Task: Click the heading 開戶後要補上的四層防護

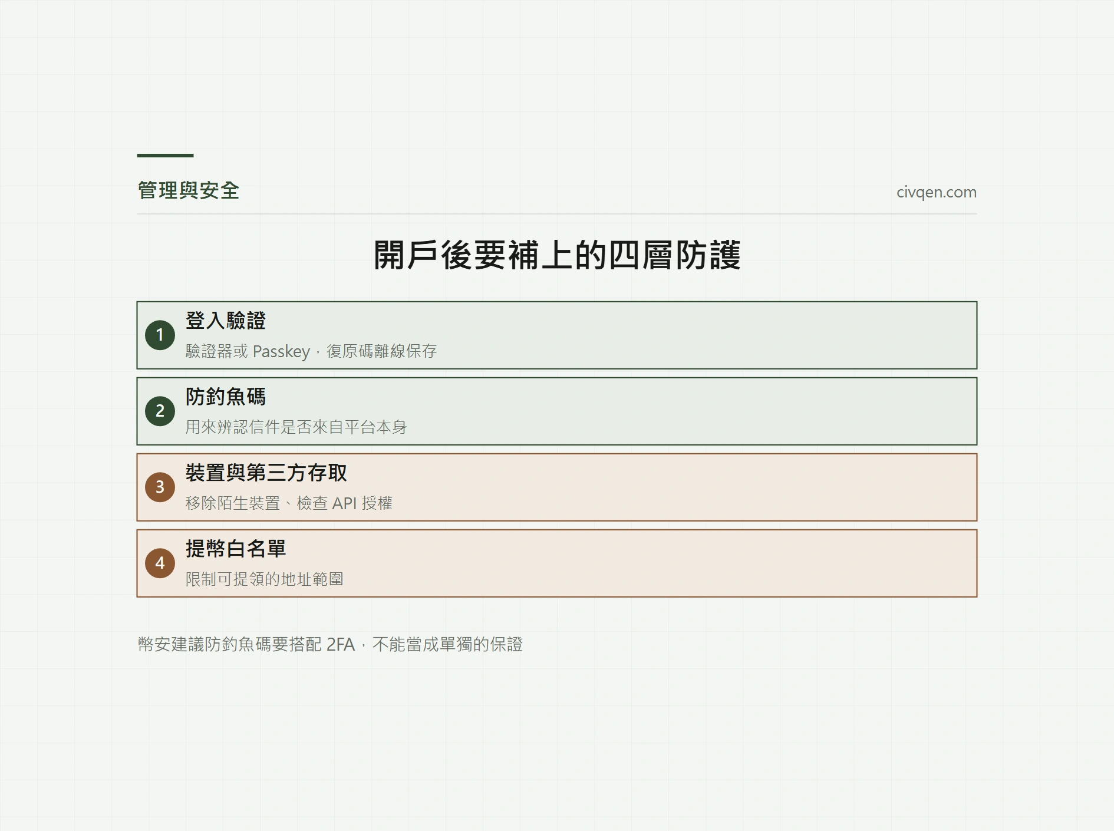Action: pos(557,255)
